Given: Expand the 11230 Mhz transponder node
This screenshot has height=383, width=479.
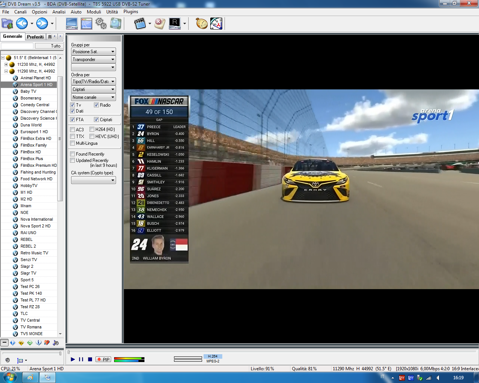Looking at the screenshot, I should [x=6, y=64].
